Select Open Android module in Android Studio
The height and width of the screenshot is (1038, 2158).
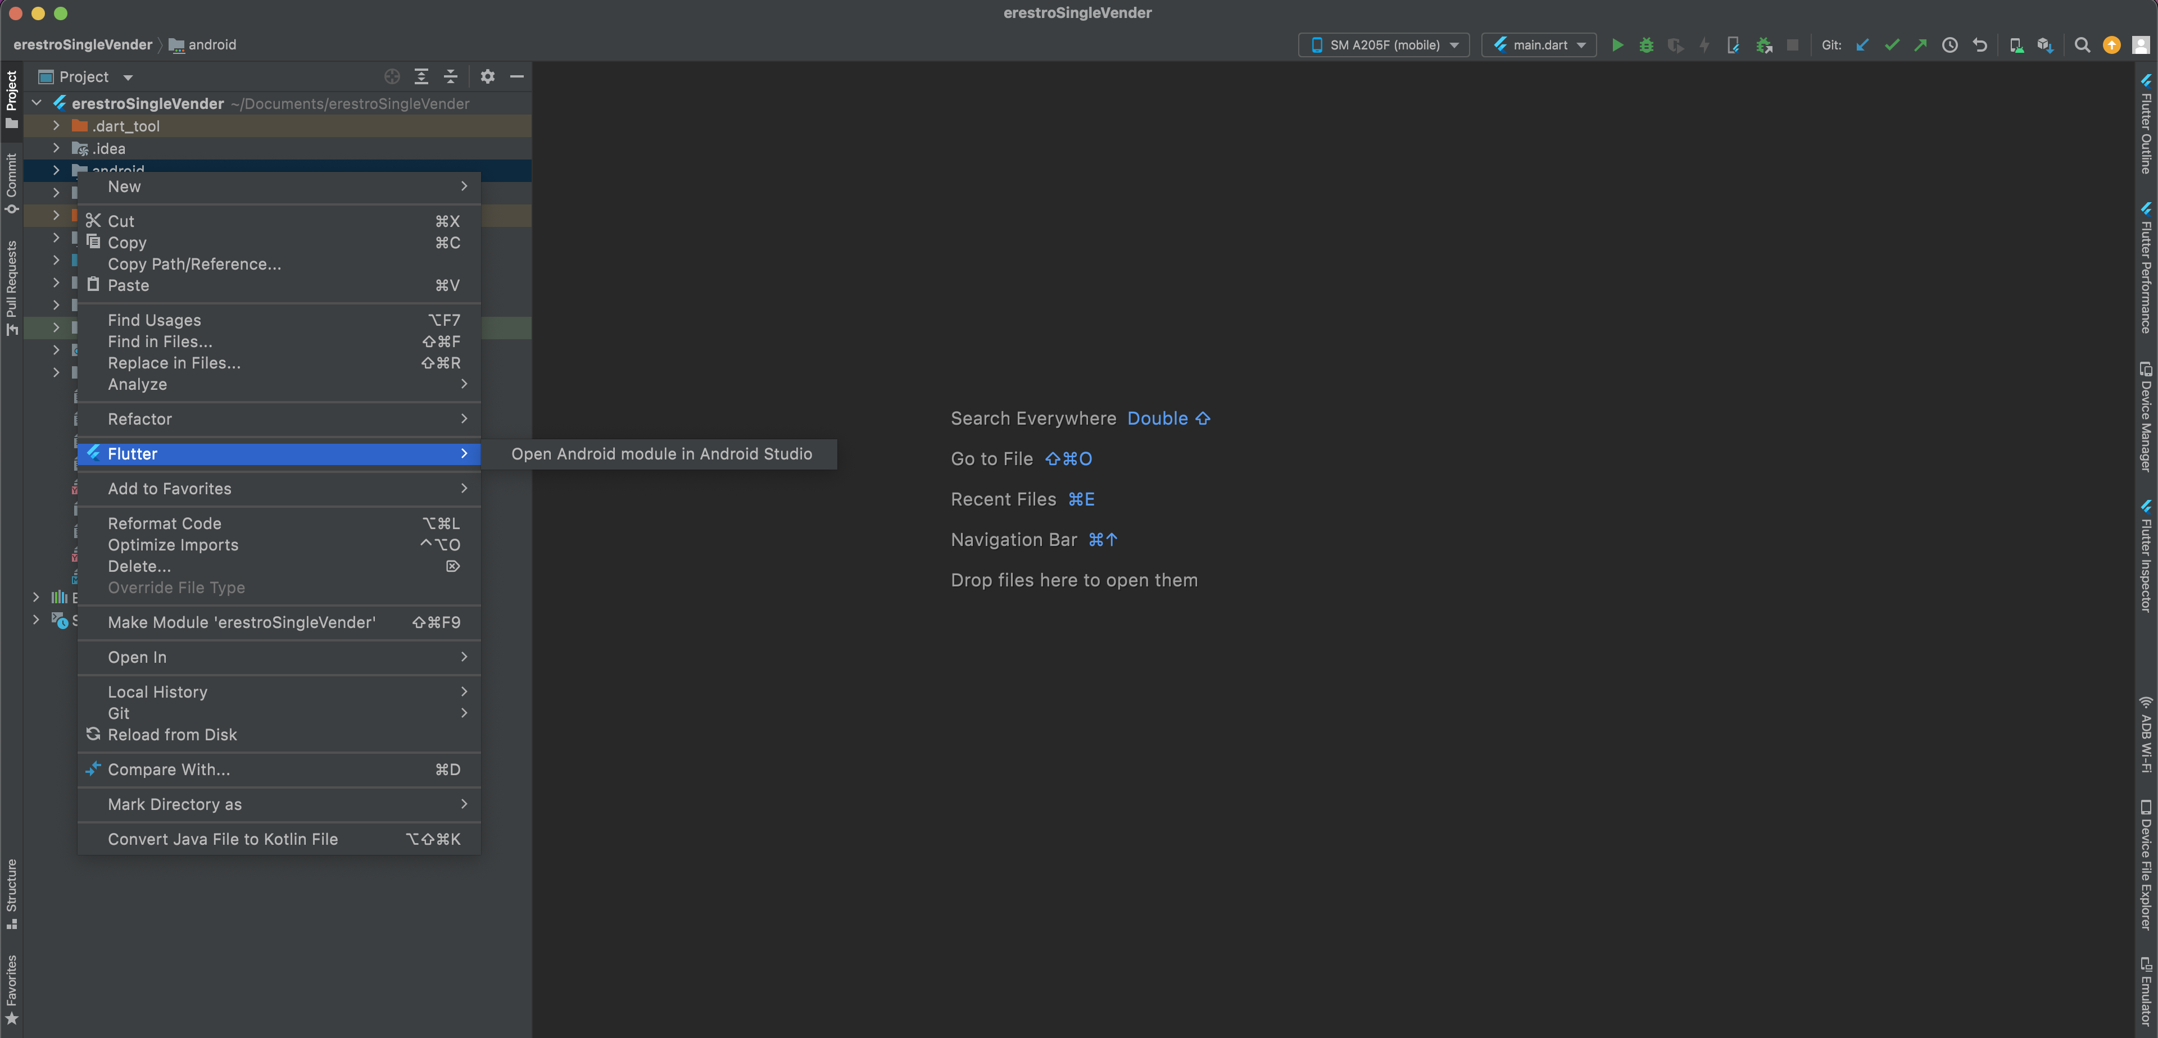click(661, 454)
